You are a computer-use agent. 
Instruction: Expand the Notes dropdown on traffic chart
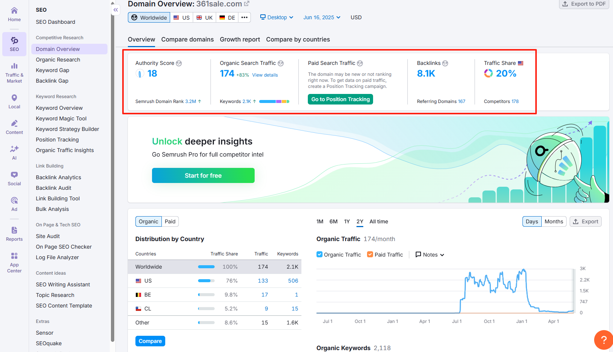click(429, 254)
